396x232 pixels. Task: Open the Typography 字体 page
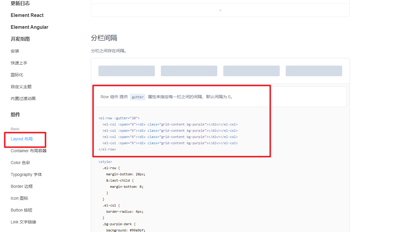coord(26,174)
